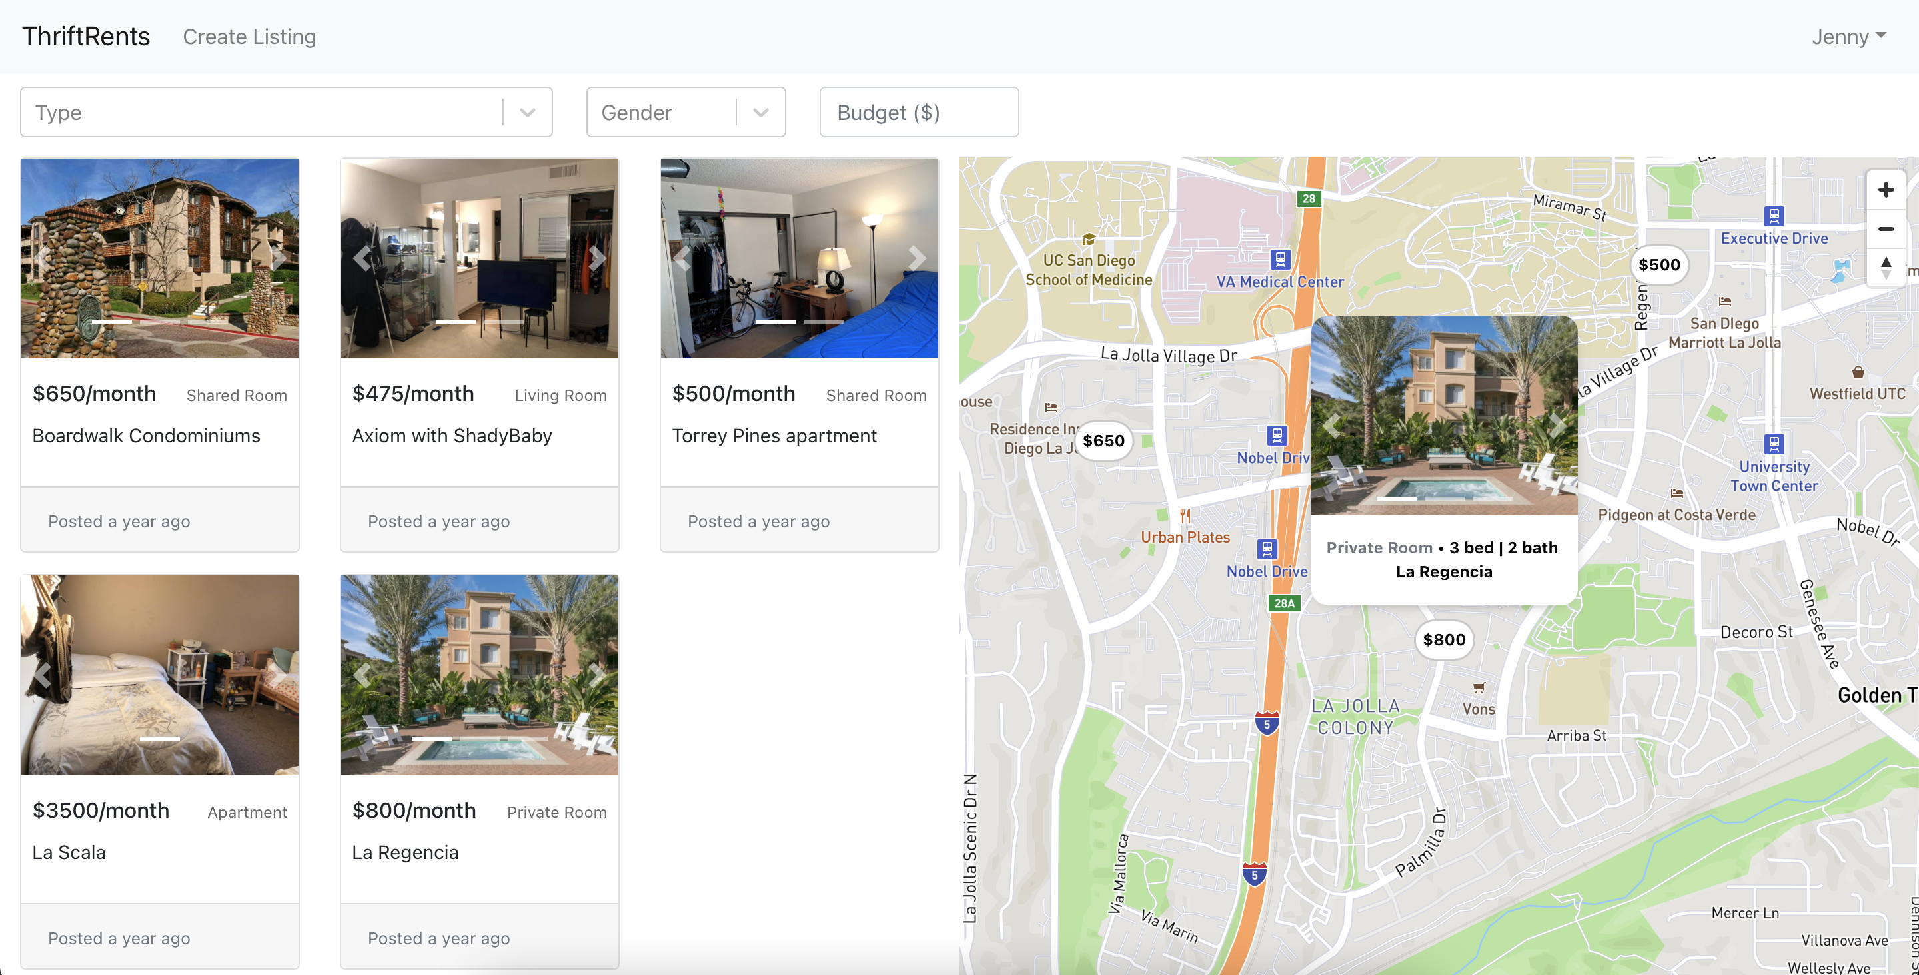This screenshot has height=975, width=1919.
Task: Select the $500 map price marker
Action: (1659, 265)
